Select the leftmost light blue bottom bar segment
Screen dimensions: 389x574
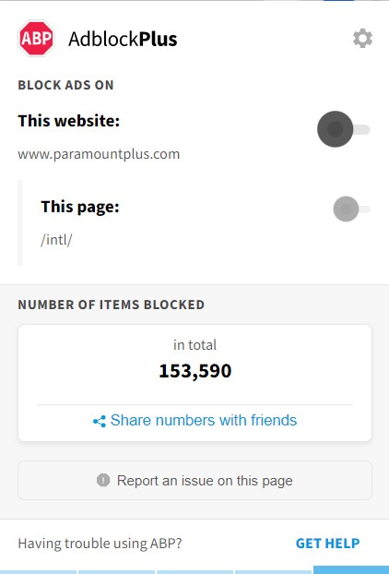pos(38,572)
